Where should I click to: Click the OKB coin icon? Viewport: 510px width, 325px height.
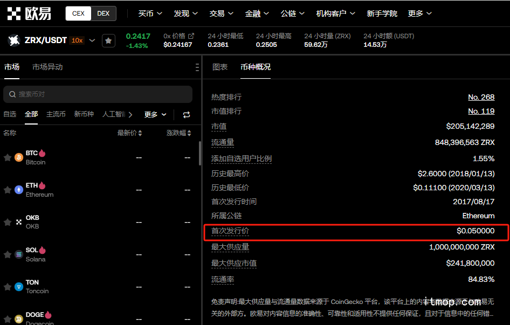pyautogui.click(x=19, y=222)
